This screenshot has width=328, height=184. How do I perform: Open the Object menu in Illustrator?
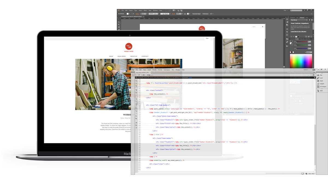pyautogui.click(x=131, y=10)
